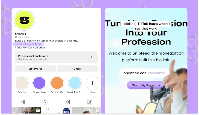The width and height of the screenshot is (199, 115).
Task: Open first reel thumbnail in post grid
Action: point(26,110)
